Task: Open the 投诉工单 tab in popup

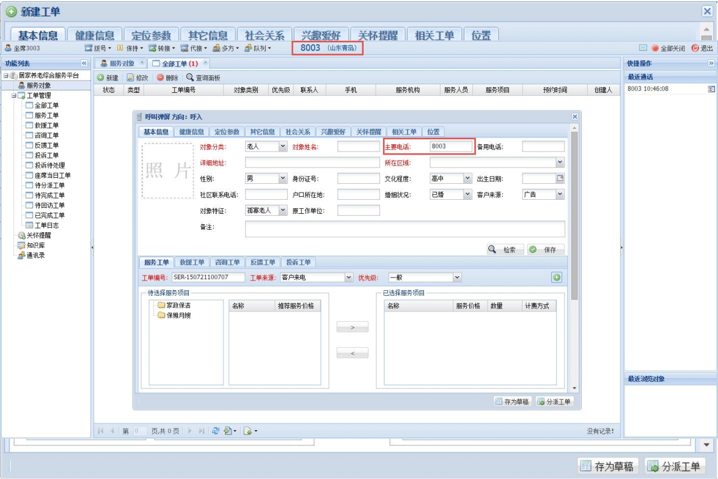Action: click(298, 262)
